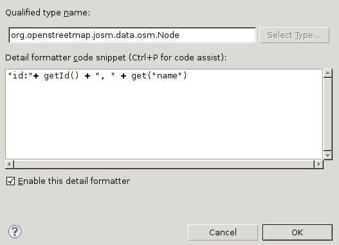Click the Qualified type name label
Image resolution: width=339 pixels, height=245 pixels.
[48, 12]
